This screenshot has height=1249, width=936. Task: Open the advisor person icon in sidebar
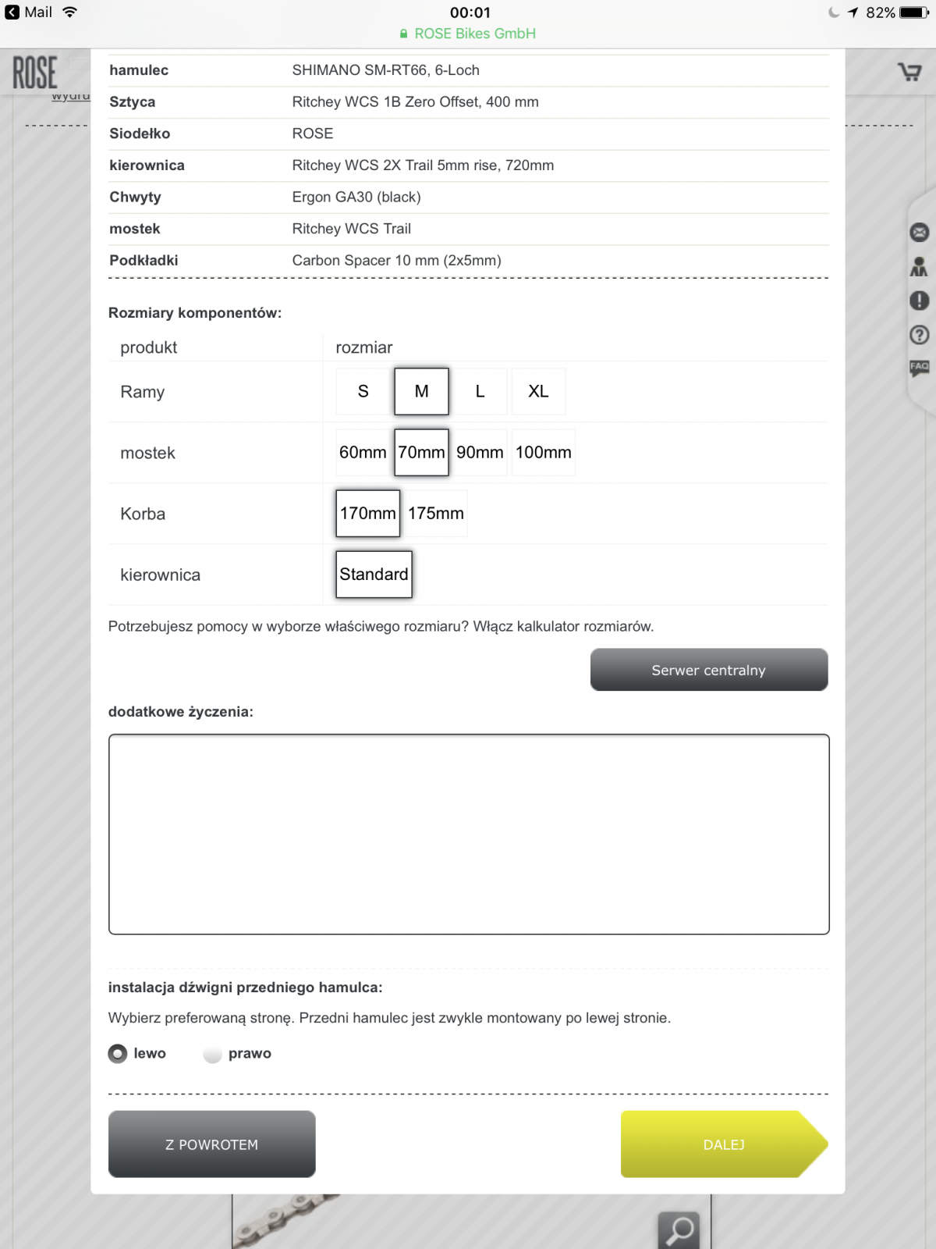(x=919, y=267)
